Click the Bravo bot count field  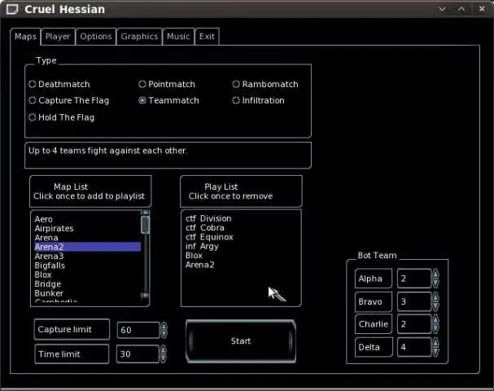414,301
